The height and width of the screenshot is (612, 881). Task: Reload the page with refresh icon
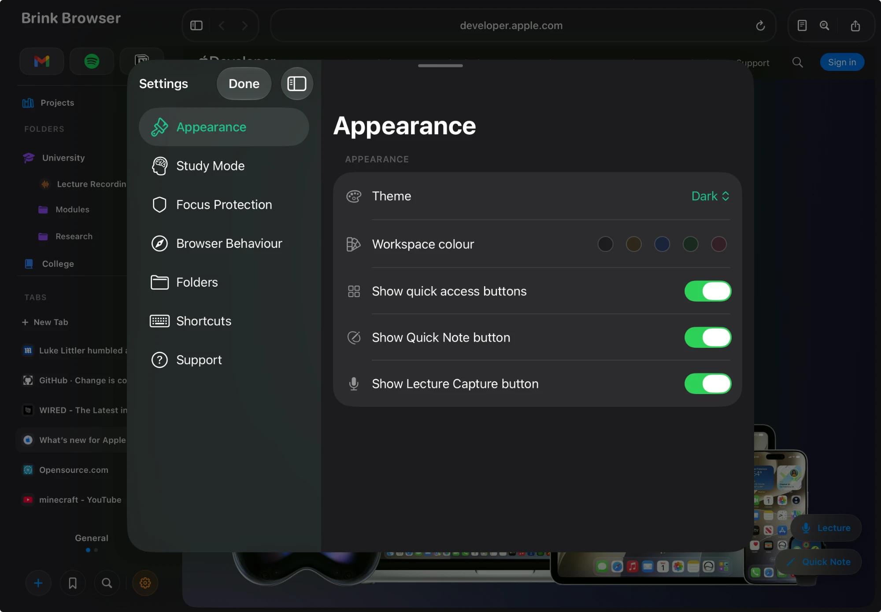pyautogui.click(x=760, y=26)
